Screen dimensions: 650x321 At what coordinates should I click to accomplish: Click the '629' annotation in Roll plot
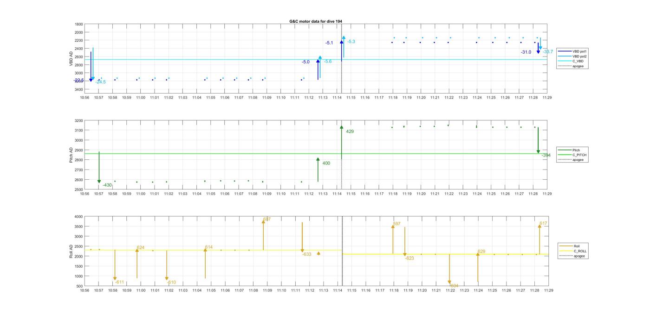pos(481,252)
